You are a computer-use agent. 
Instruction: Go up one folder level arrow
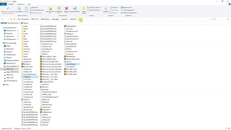pos(11,19)
